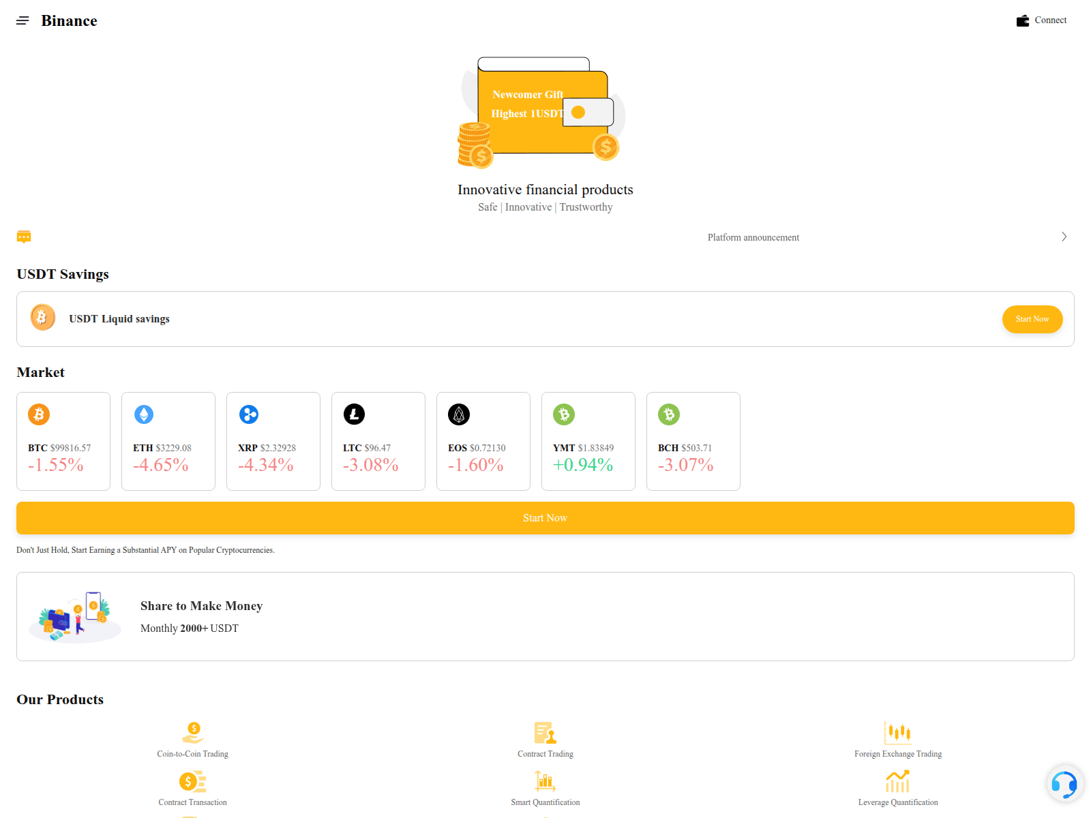Open the Leverage Quantification chart icon

[897, 781]
